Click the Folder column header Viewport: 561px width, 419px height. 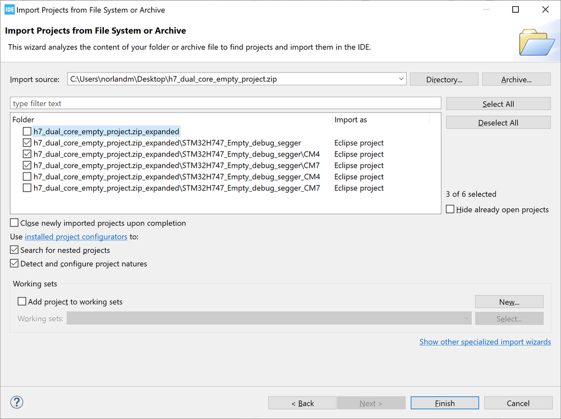coord(171,120)
